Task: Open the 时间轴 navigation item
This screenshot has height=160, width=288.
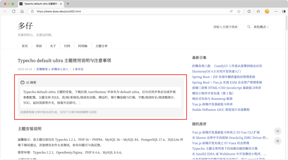Action: (83, 46)
